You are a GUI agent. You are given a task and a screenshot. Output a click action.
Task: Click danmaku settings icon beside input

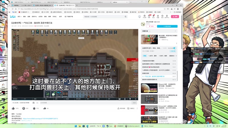[x=37, y=103]
